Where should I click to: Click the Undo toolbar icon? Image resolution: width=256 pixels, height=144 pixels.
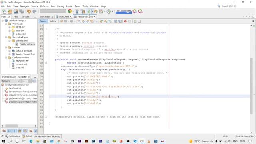click(x=29, y=12)
